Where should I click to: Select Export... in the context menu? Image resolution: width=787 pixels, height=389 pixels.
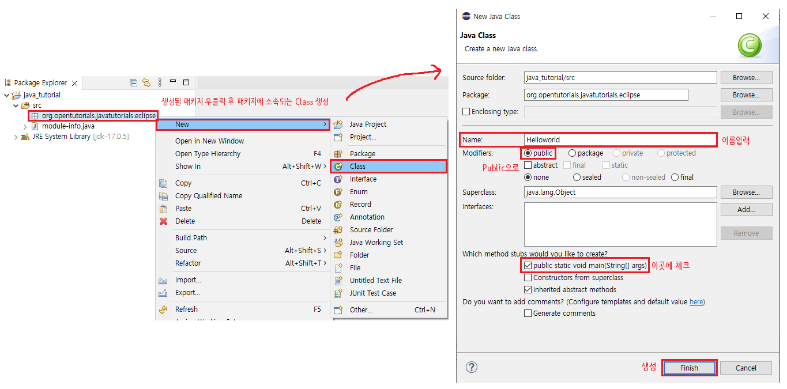pos(243,293)
